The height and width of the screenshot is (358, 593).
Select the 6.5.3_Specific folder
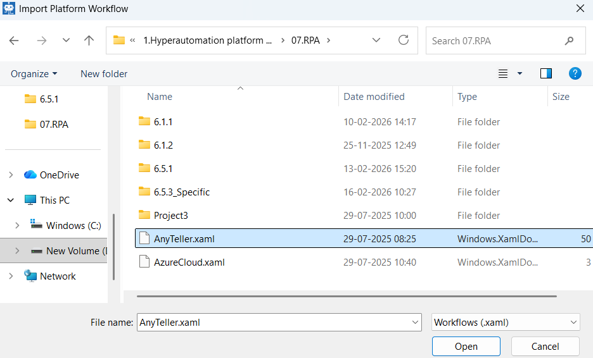pos(364,192)
